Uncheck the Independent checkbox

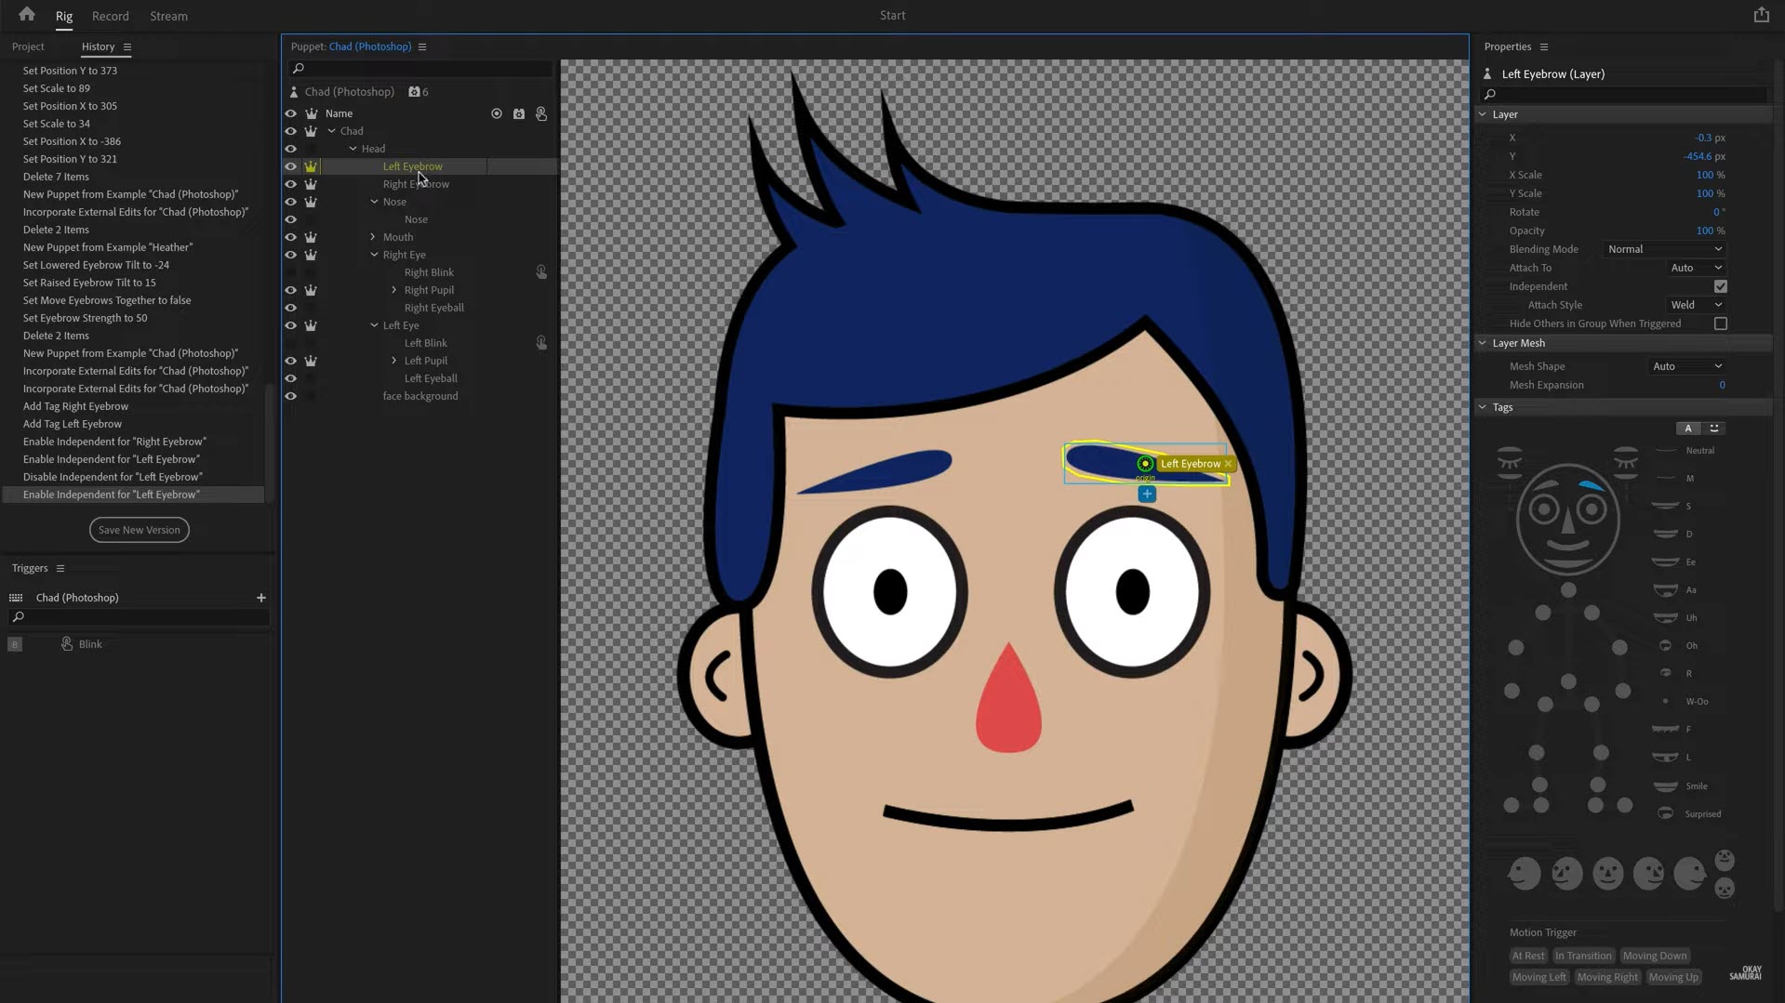(1720, 286)
